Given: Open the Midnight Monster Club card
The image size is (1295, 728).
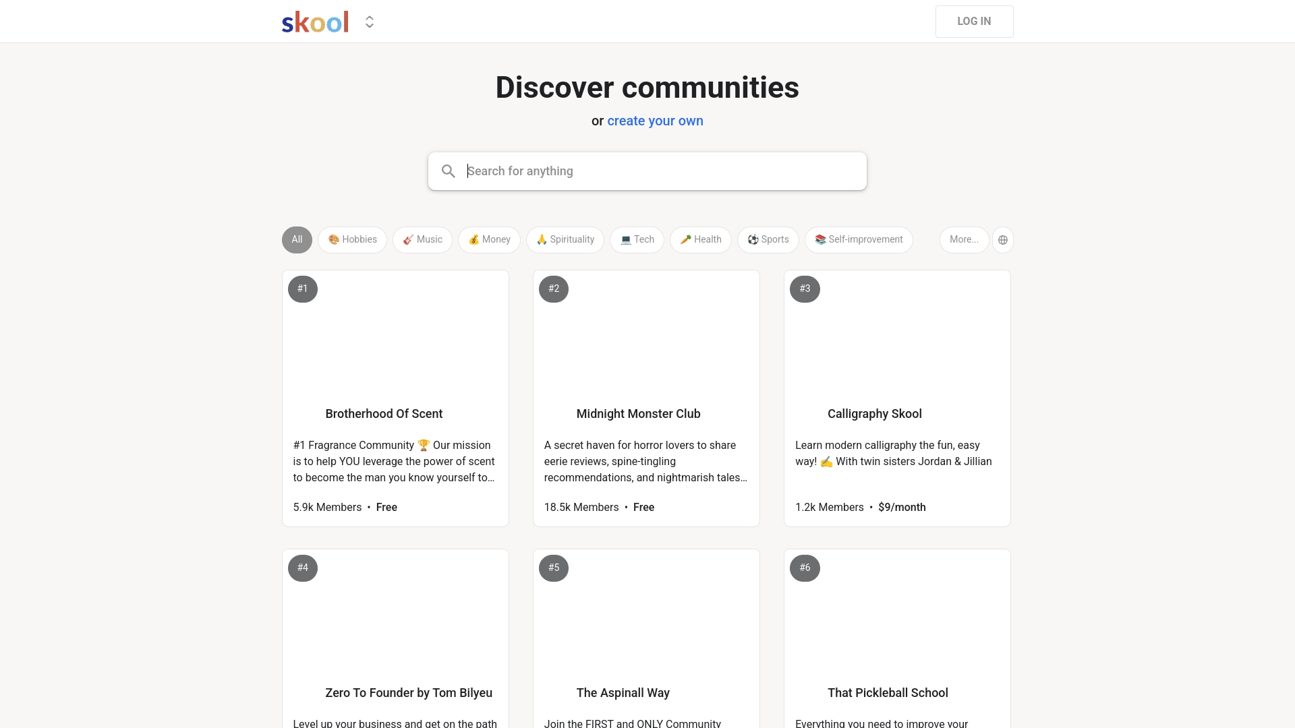Looking at the screenshot, I should tap(646, 398).
